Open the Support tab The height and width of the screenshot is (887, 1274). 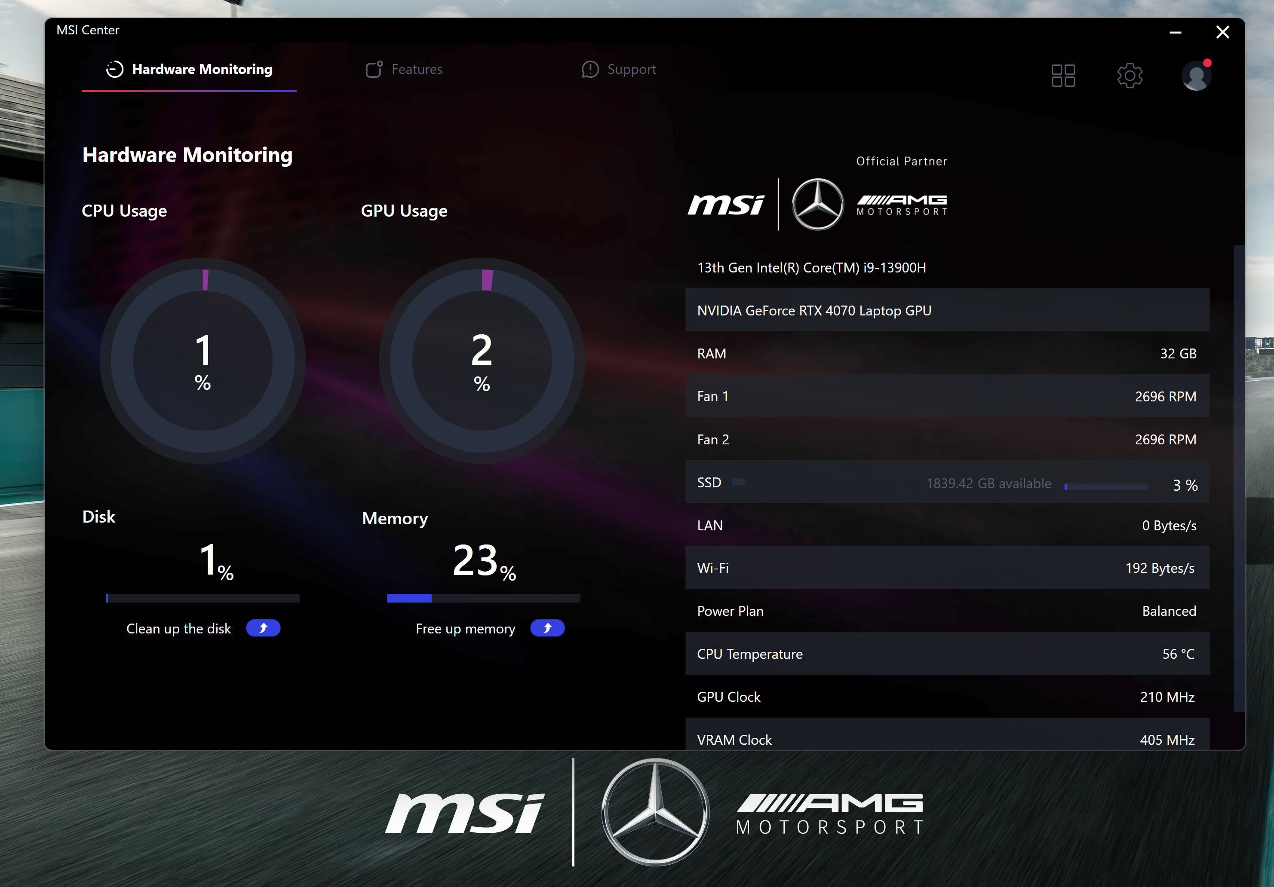619,69
